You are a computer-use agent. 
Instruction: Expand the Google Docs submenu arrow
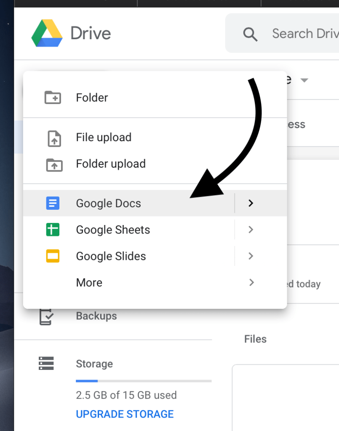[251, 203]
